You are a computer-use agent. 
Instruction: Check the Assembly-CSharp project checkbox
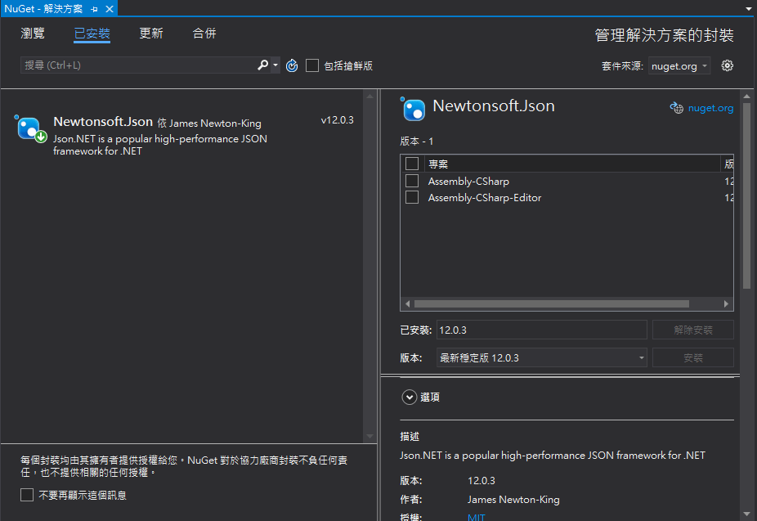pos(412,181)
